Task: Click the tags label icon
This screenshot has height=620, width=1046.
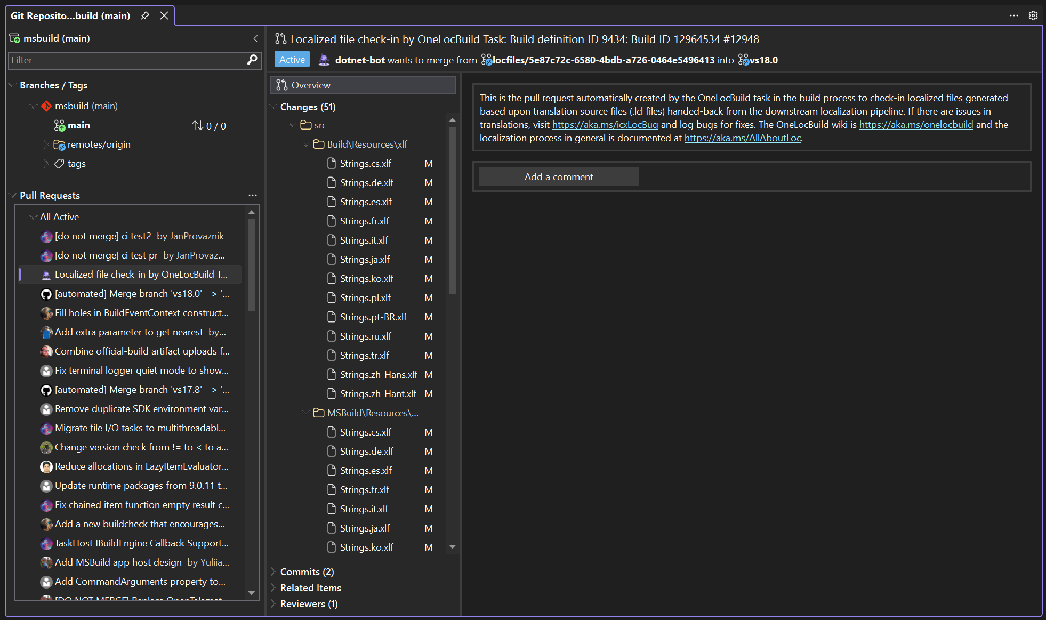Action: coord(60,164)
